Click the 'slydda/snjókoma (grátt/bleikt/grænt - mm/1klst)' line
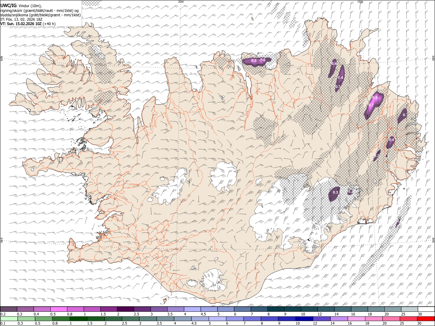This screenshot has height=326, width=435. click(40, 15)
